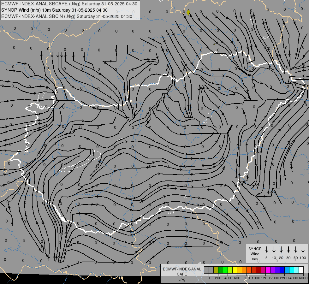Click the wind arrow above the 100 m/s label
Viewport: 309px width, 284px height.
pos(303,250)
